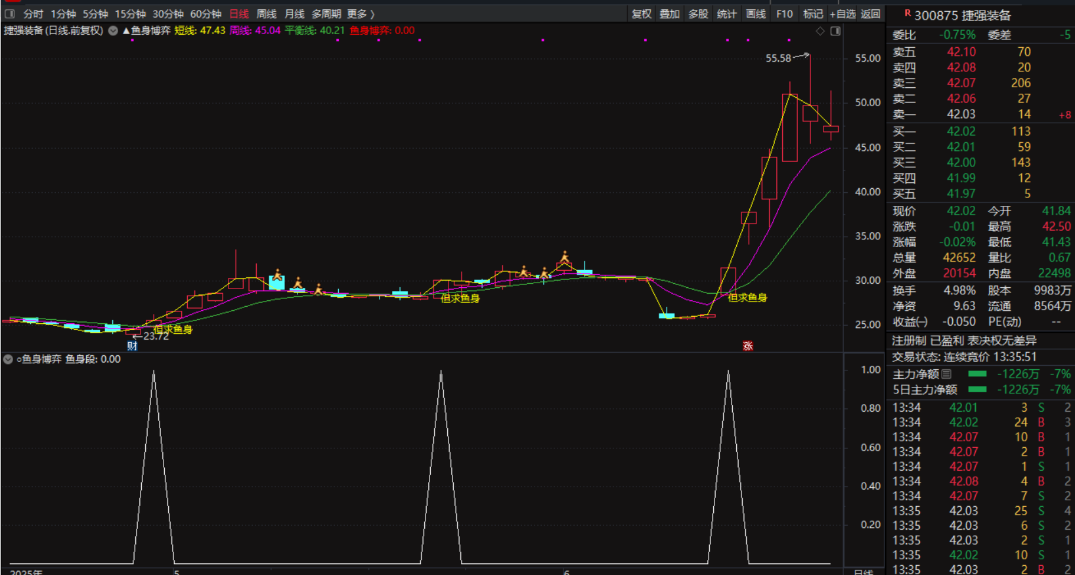Click the 换手 4.98% value
Image resolution: width=1075 pixels, height=575 pixels.
[x=959, y=290]
